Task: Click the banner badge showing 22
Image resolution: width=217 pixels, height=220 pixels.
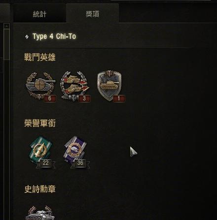Action: [x=45, y=163]
